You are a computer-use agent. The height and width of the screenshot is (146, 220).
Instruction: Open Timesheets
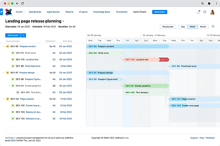(x=122, y=12)
